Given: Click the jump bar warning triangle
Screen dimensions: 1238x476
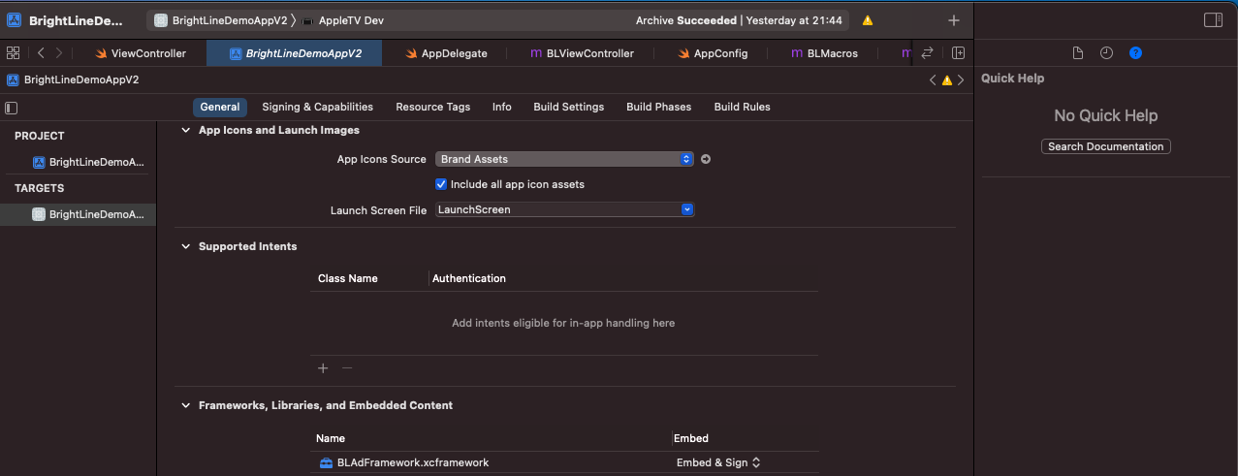Looking at the screenshot, I should click(947, 79).
